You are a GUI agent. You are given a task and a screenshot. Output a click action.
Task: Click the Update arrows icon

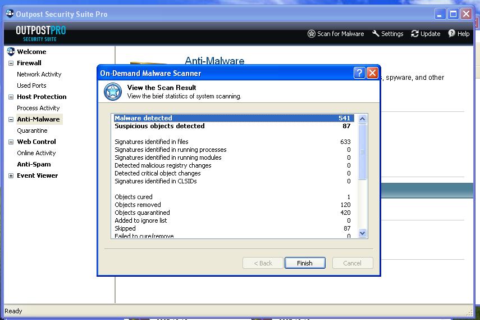click(415, 34)
